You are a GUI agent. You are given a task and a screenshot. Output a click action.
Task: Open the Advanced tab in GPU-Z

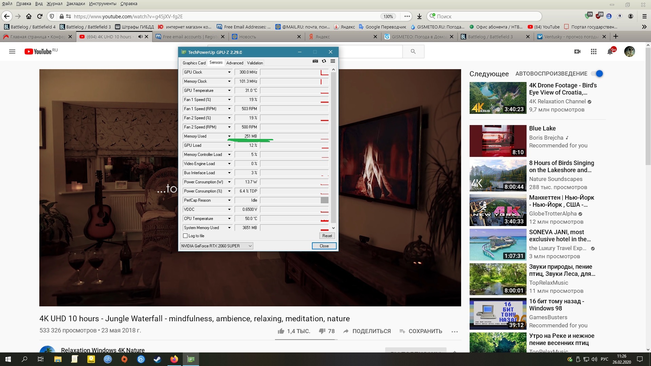point(235,63)
